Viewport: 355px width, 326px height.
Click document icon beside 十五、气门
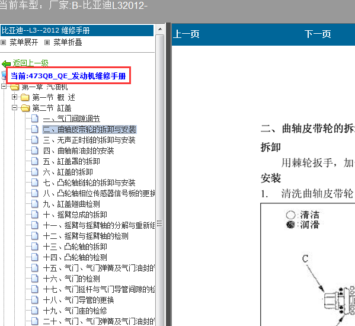point(34,267)
